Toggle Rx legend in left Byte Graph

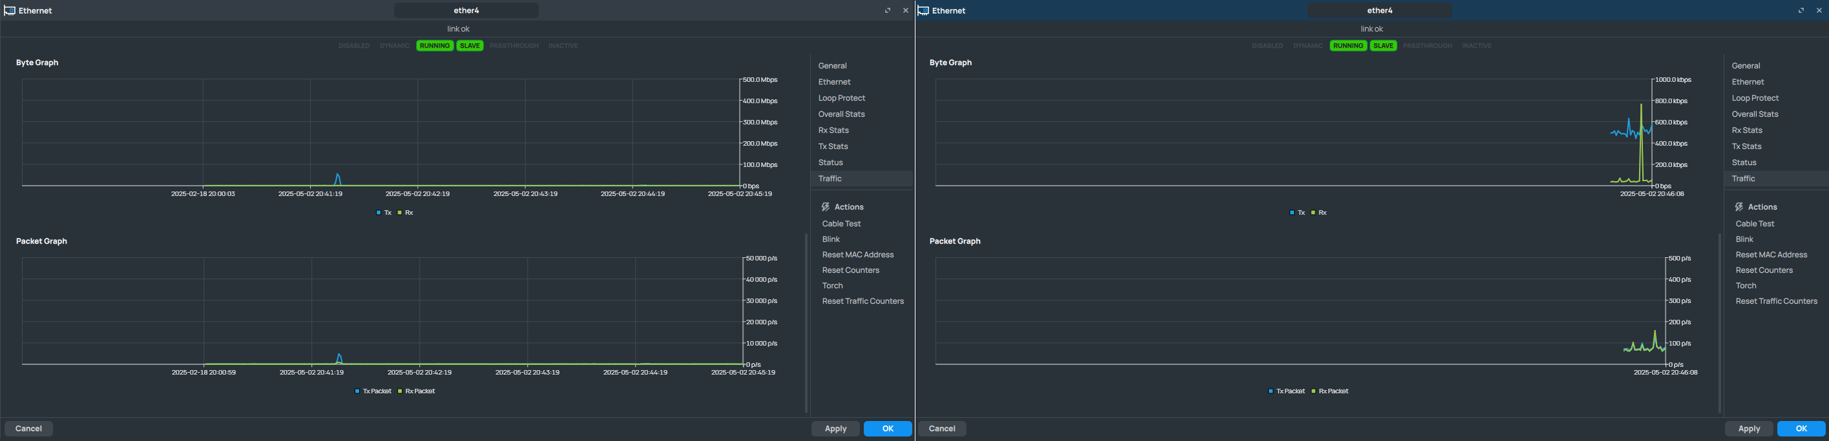[x=406, y=213]
